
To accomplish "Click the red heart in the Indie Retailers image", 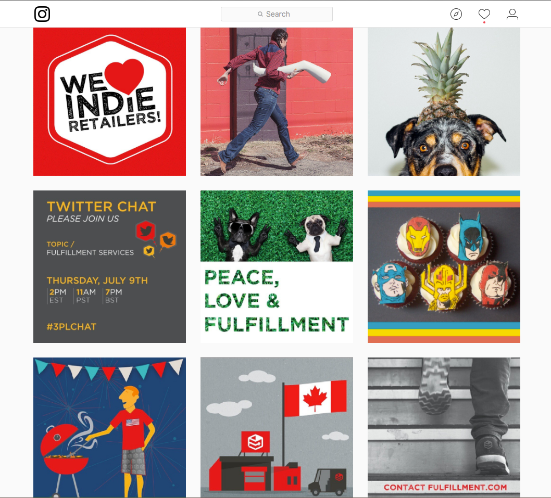I will tap(125, 75).
